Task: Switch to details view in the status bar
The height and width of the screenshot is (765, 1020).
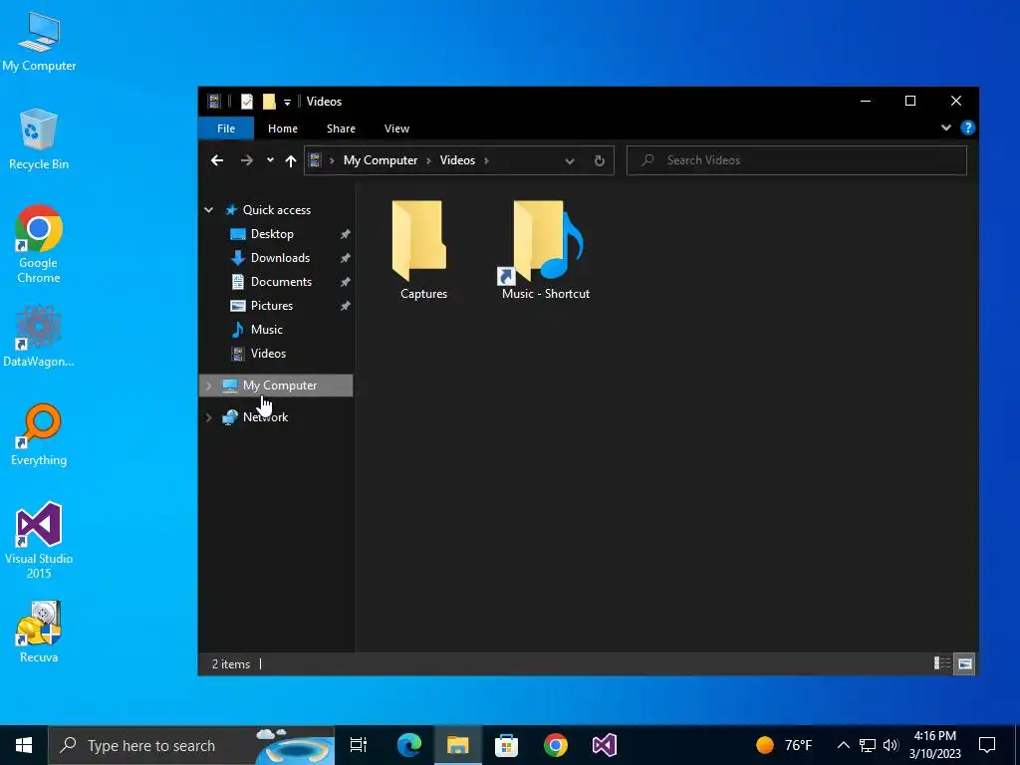Action: point(942,663)
